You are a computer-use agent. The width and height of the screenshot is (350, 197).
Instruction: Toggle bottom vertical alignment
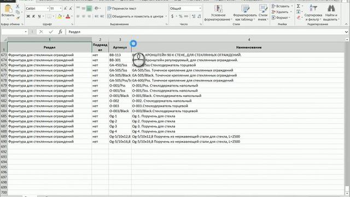[x=89, y=9]
